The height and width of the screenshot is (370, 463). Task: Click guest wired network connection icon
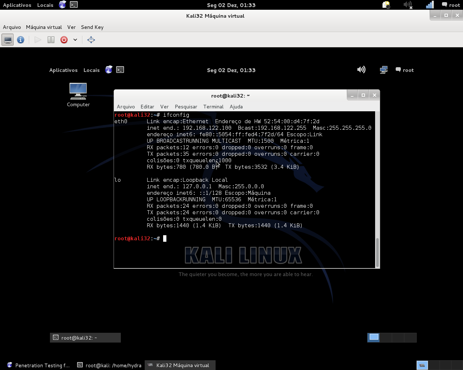click(x=384, y=70)
